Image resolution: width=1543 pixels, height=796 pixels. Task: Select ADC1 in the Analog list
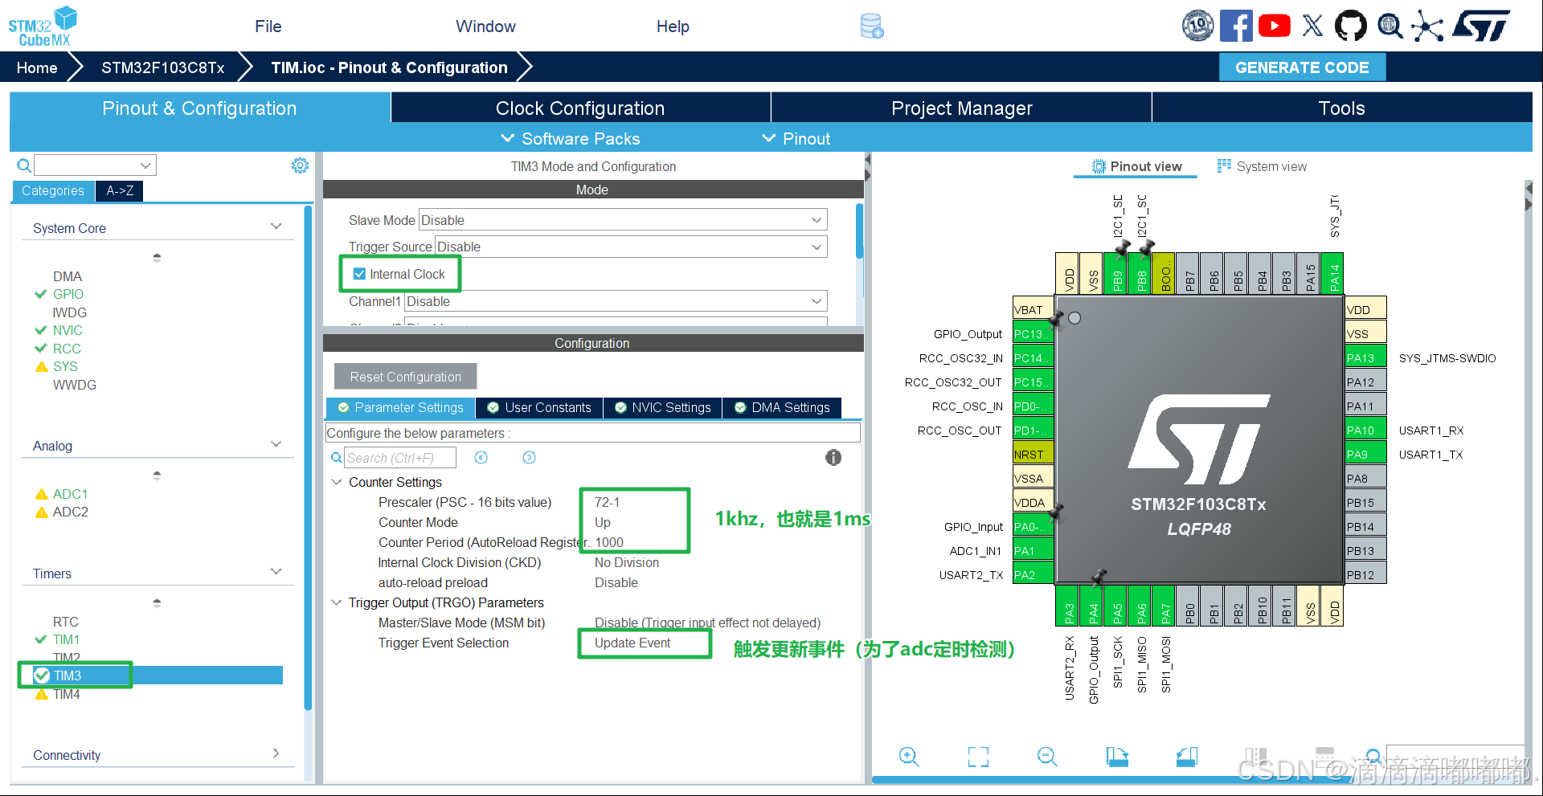[70, 494]
